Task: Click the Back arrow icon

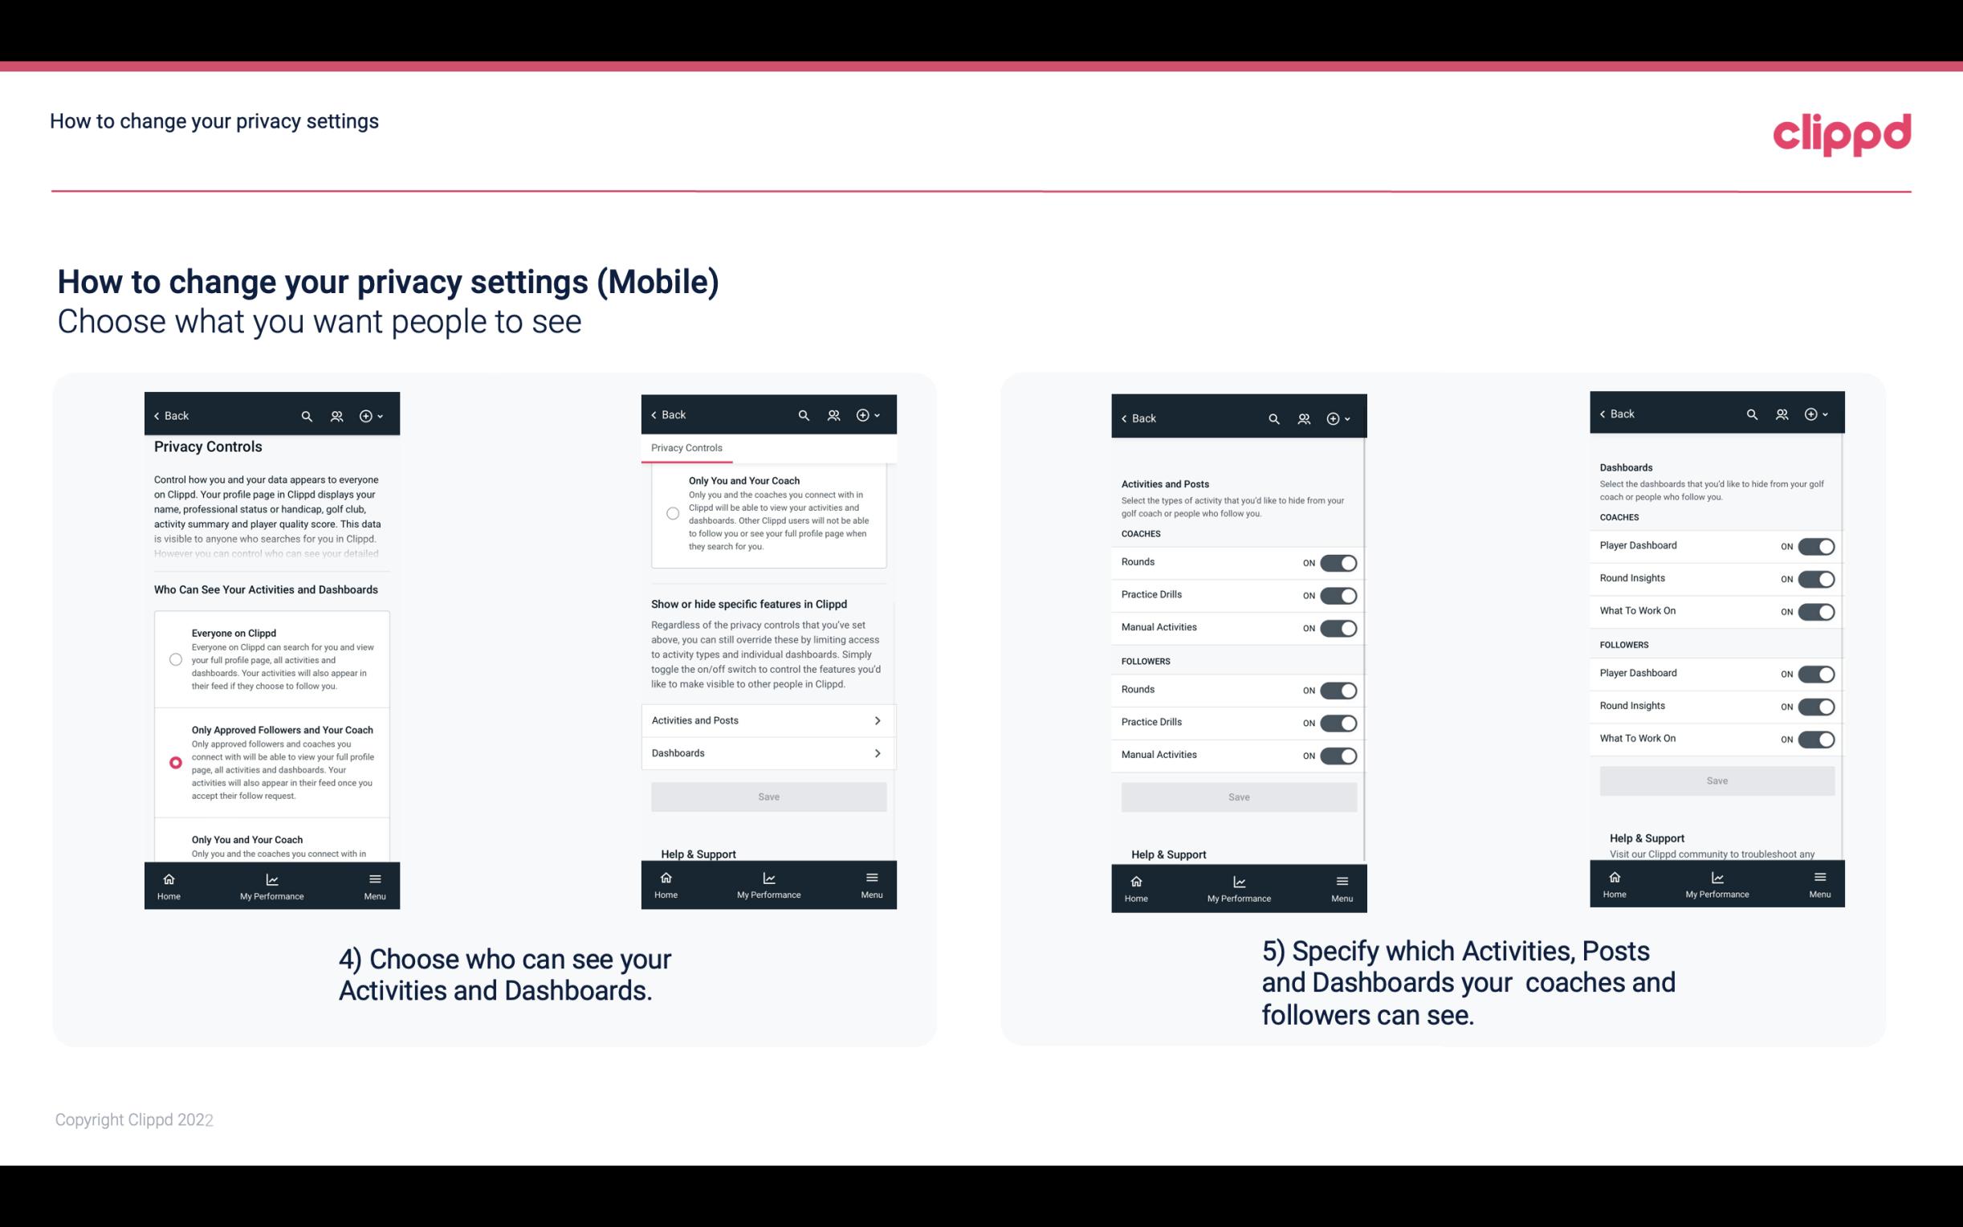Action: 157,414
